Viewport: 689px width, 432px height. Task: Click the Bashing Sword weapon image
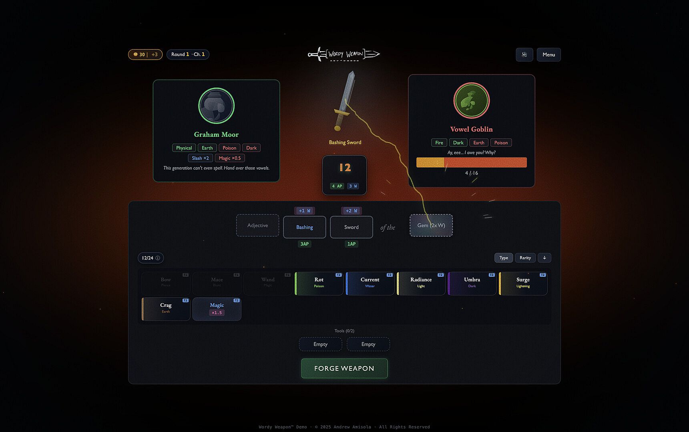click(345, 101)
